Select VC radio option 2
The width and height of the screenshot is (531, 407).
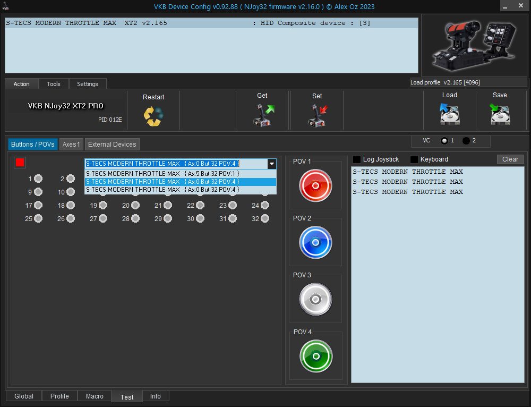point(466,141)
